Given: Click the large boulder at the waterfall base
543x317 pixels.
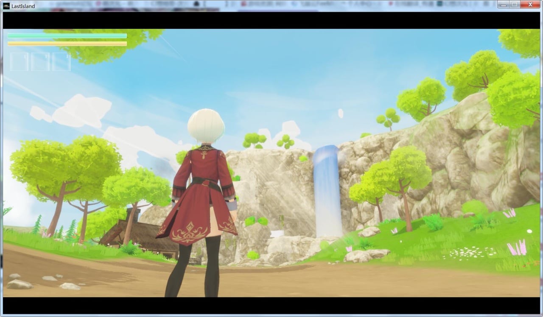Looking at the screenshot, I should click(x=366, y=255).
